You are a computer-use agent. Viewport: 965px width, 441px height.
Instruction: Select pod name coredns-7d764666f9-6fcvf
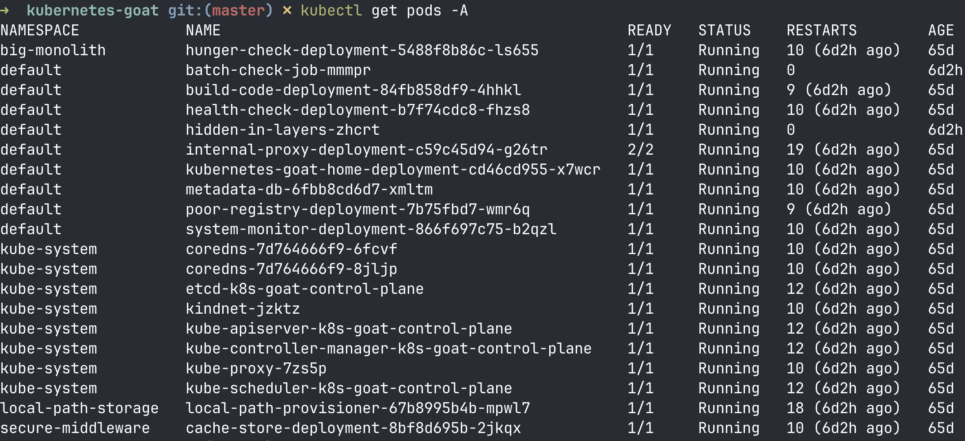(291, 249)
